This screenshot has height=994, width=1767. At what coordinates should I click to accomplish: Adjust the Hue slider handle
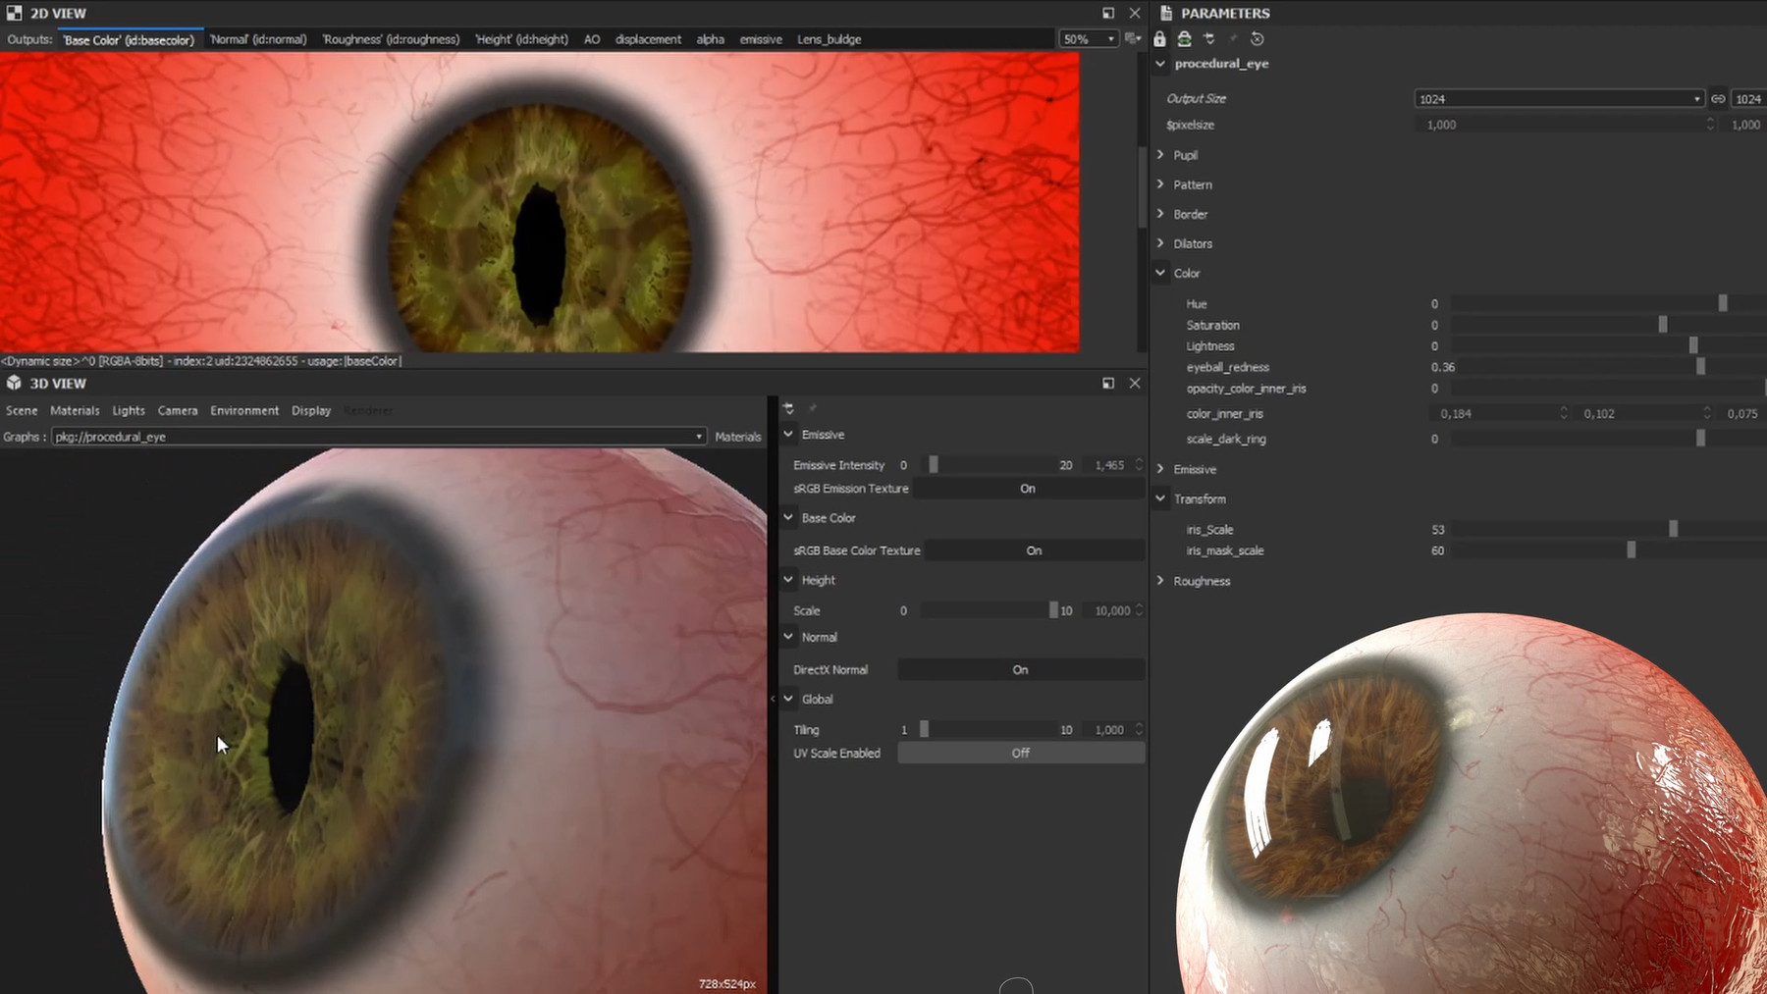coord(1723,304)
